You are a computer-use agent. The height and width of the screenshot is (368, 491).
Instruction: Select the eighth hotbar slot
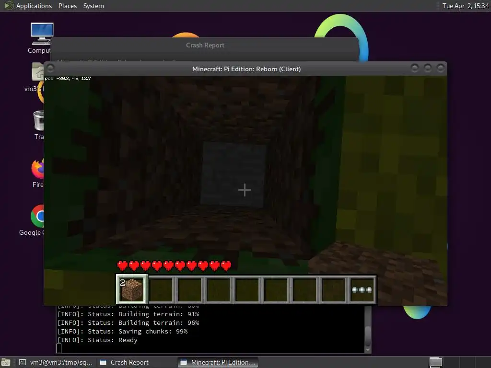coord(333,289)
